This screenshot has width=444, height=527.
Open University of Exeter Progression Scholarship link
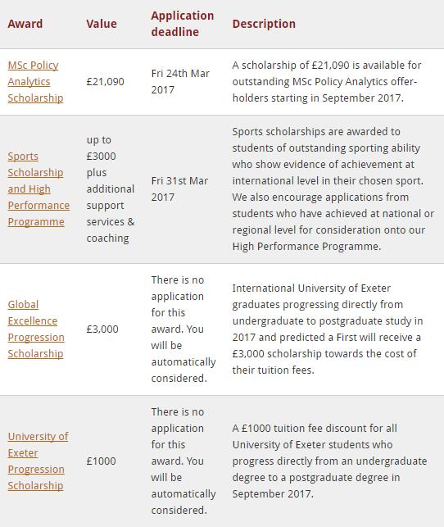pos(38,461)
